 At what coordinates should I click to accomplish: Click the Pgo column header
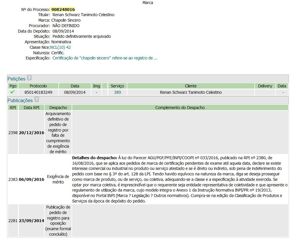coord(13,86)
